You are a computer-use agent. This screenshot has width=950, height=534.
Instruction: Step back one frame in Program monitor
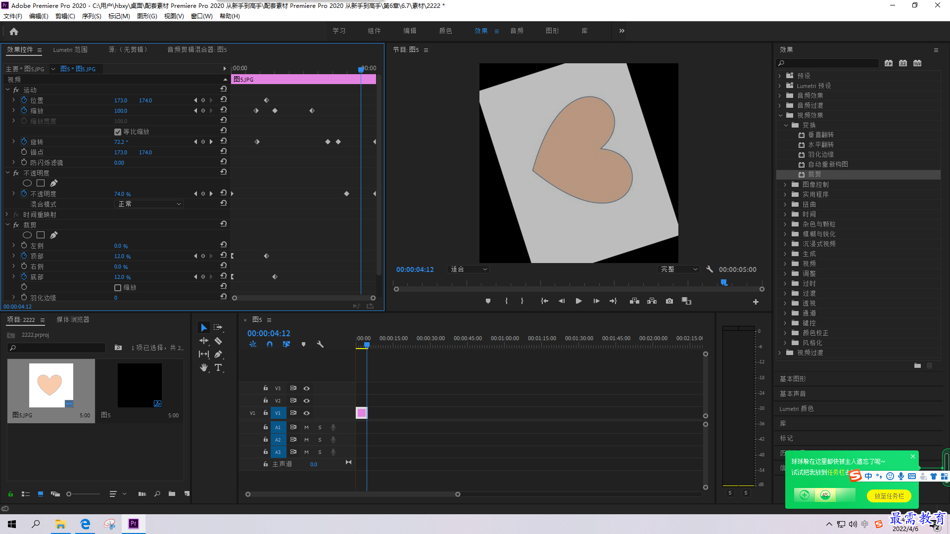[562, 301]
